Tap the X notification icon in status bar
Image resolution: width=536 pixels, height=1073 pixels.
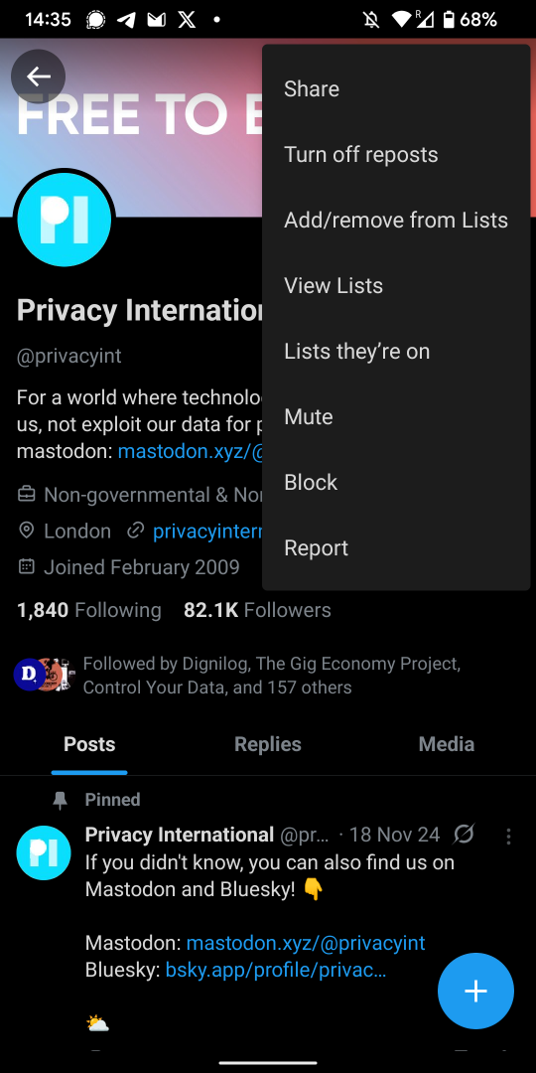point(187,19)
